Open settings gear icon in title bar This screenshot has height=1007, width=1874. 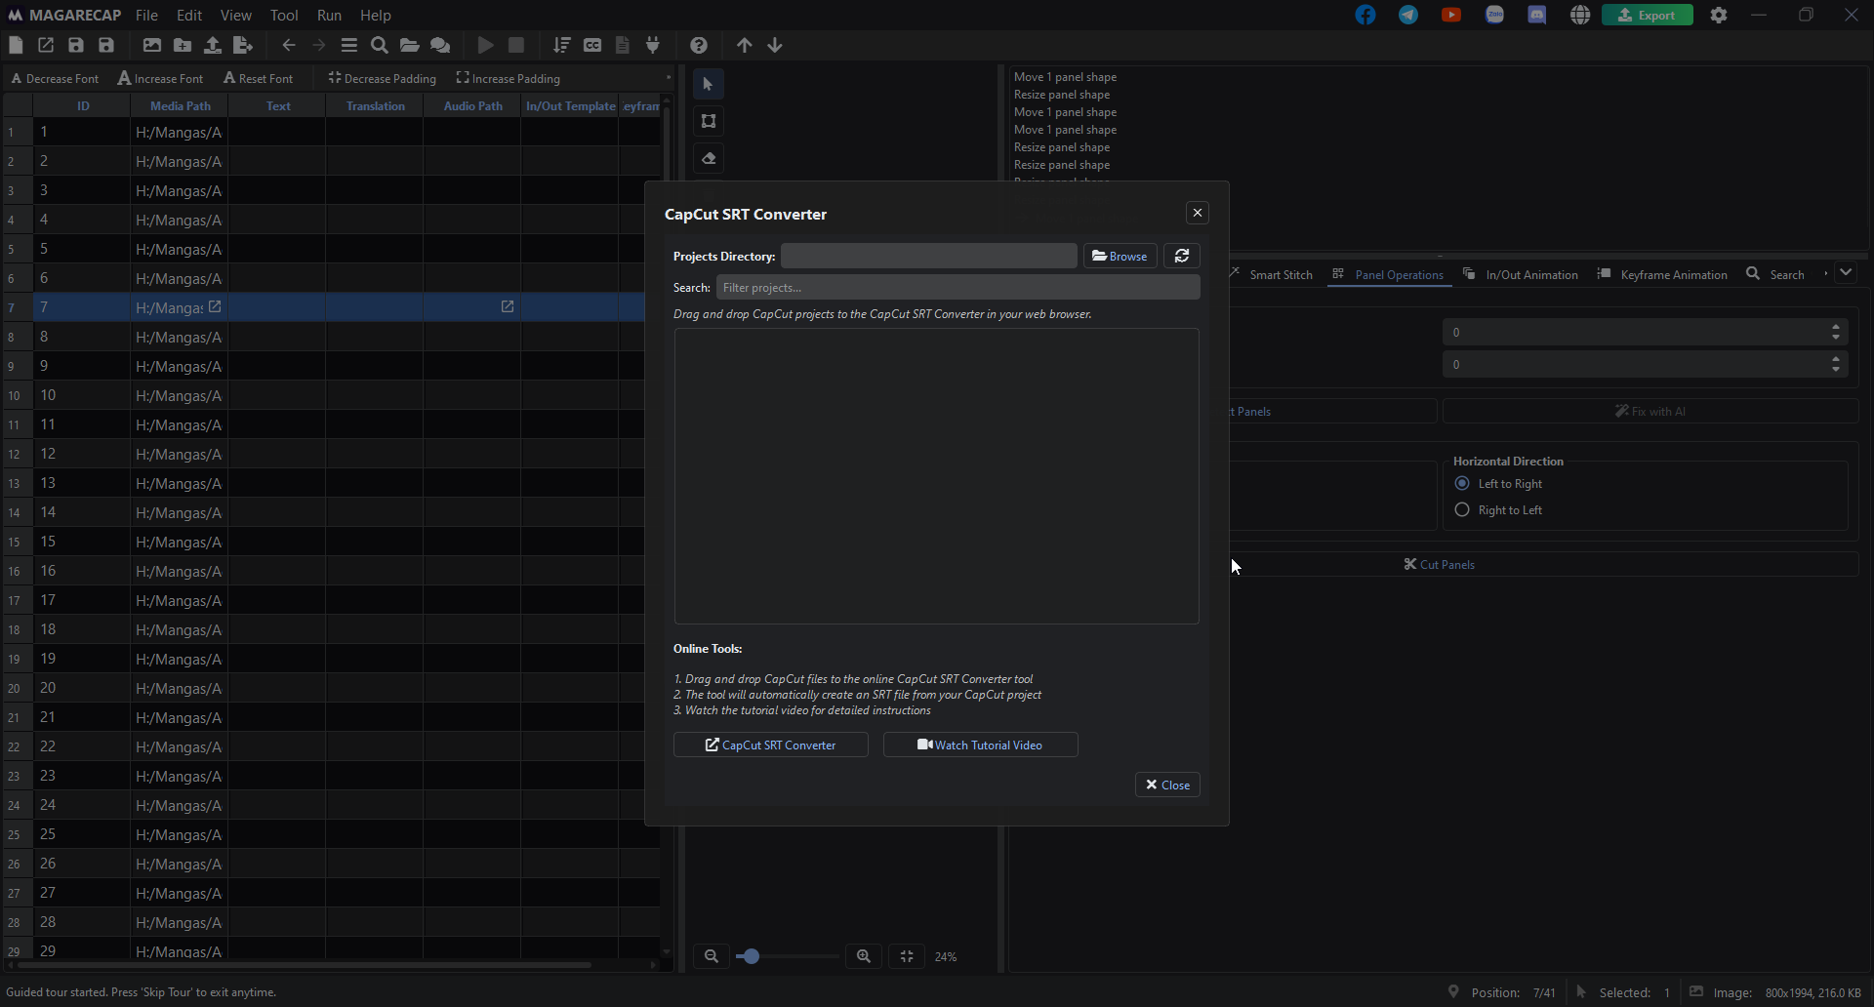1719,15
